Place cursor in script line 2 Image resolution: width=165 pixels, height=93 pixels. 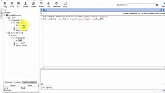(73, 19)
